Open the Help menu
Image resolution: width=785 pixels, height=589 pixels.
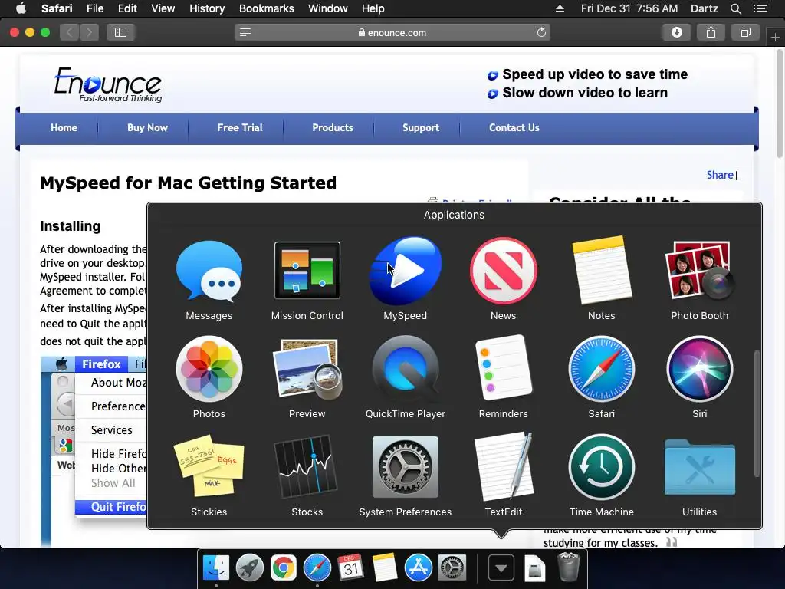[373, 8]
